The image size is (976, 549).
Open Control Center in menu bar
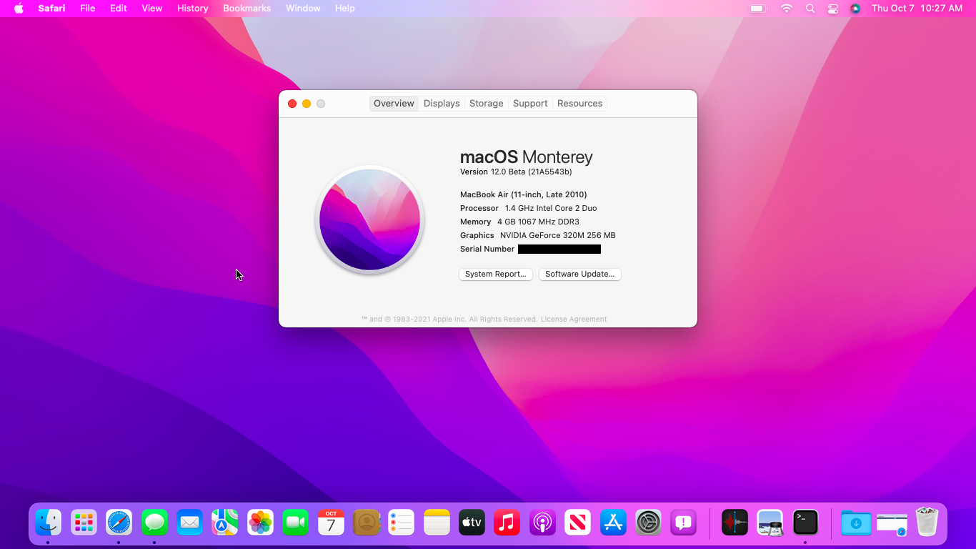point(832,9)
